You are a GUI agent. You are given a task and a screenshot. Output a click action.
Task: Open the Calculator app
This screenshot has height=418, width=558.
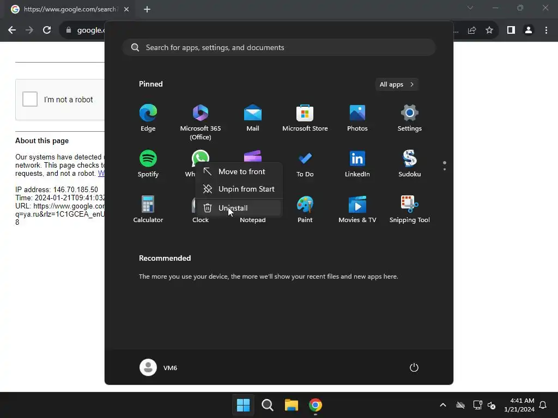[148, 210]
